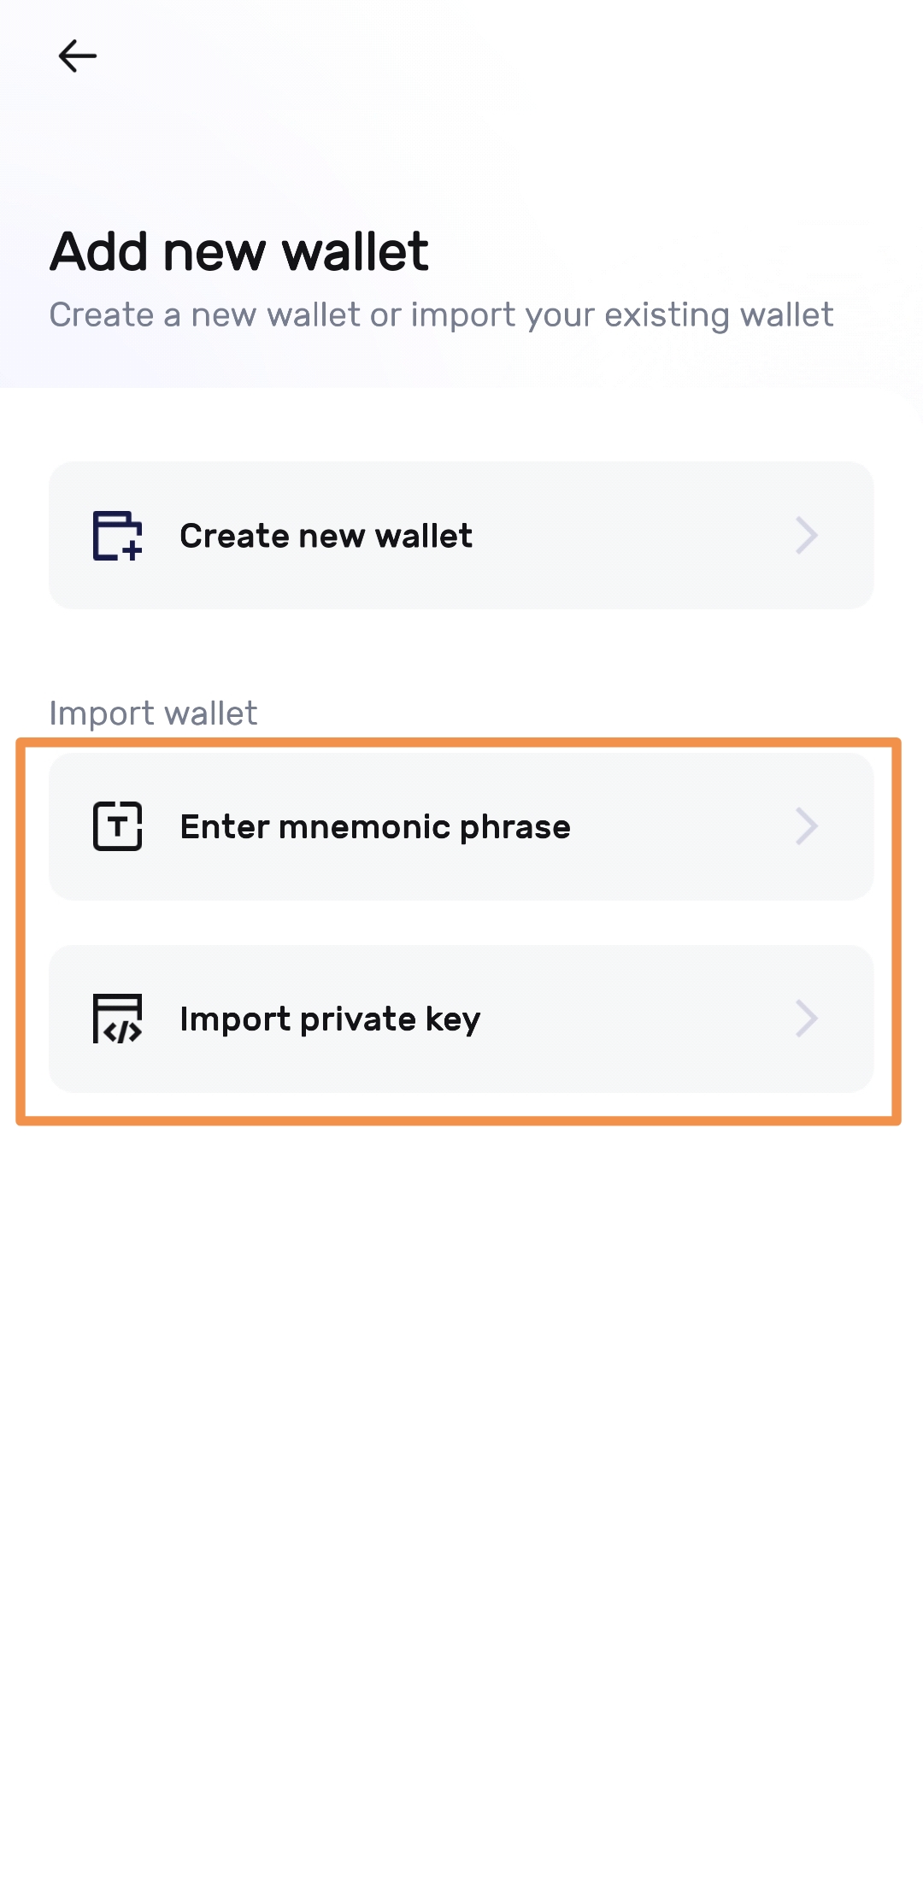Click the wallet-plus icon for Create new wallet
The width and height of the screenshot is (923, 1897).
point(117,536)
